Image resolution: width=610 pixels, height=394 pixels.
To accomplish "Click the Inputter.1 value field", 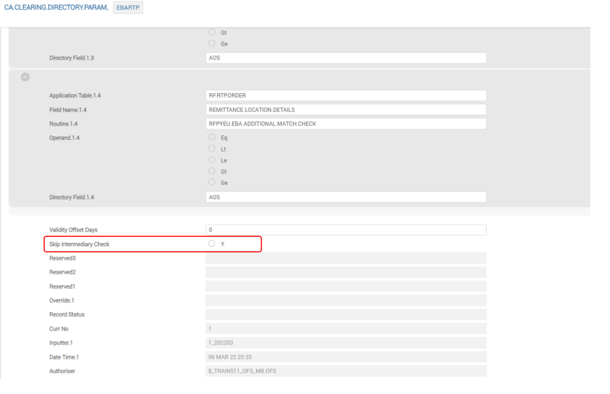I will (346, 342).
